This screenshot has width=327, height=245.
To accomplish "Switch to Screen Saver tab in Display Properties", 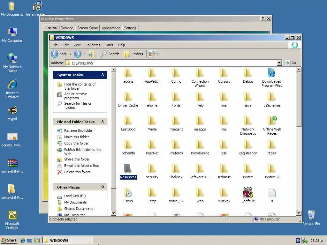I will click(87, 28).
